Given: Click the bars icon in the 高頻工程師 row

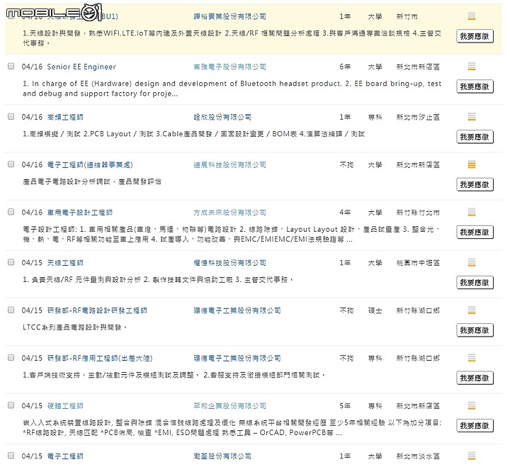Looking at the screenshot, I should tap(471, 116).
